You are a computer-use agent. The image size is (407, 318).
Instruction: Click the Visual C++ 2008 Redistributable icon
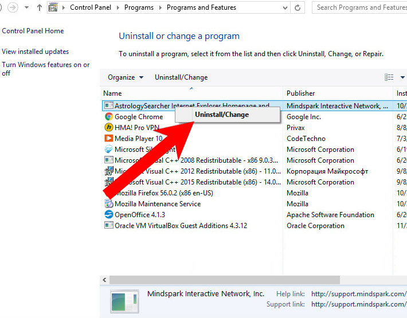click(109, 160)
